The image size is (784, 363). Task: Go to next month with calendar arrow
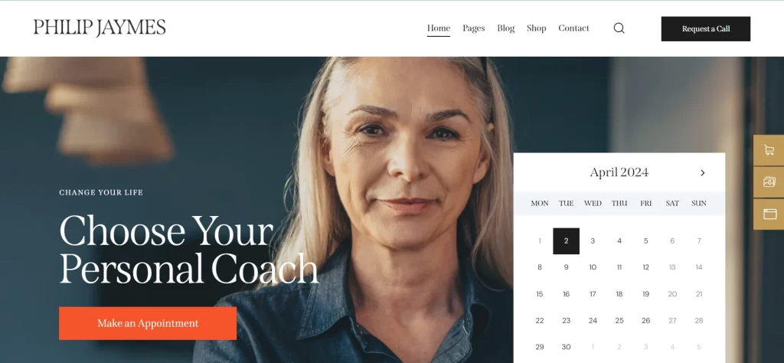click(x=703, y=172)
